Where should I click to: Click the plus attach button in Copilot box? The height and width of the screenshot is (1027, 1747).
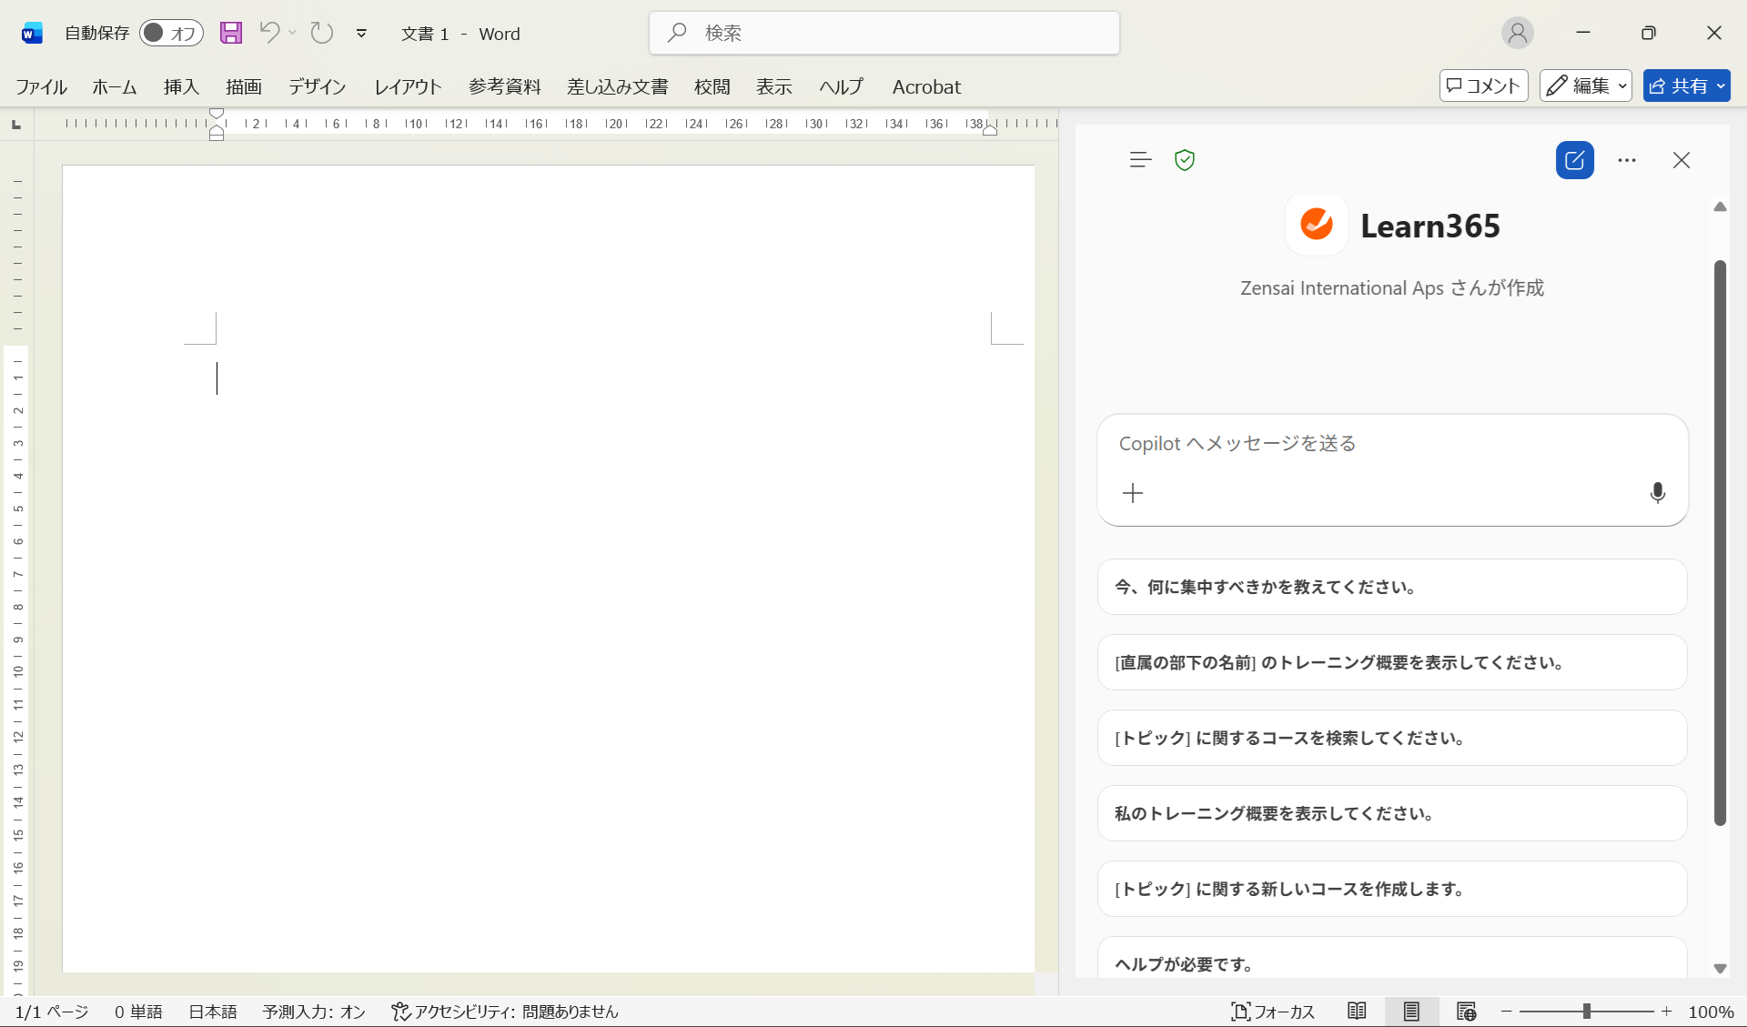[x=1133, y=493]
